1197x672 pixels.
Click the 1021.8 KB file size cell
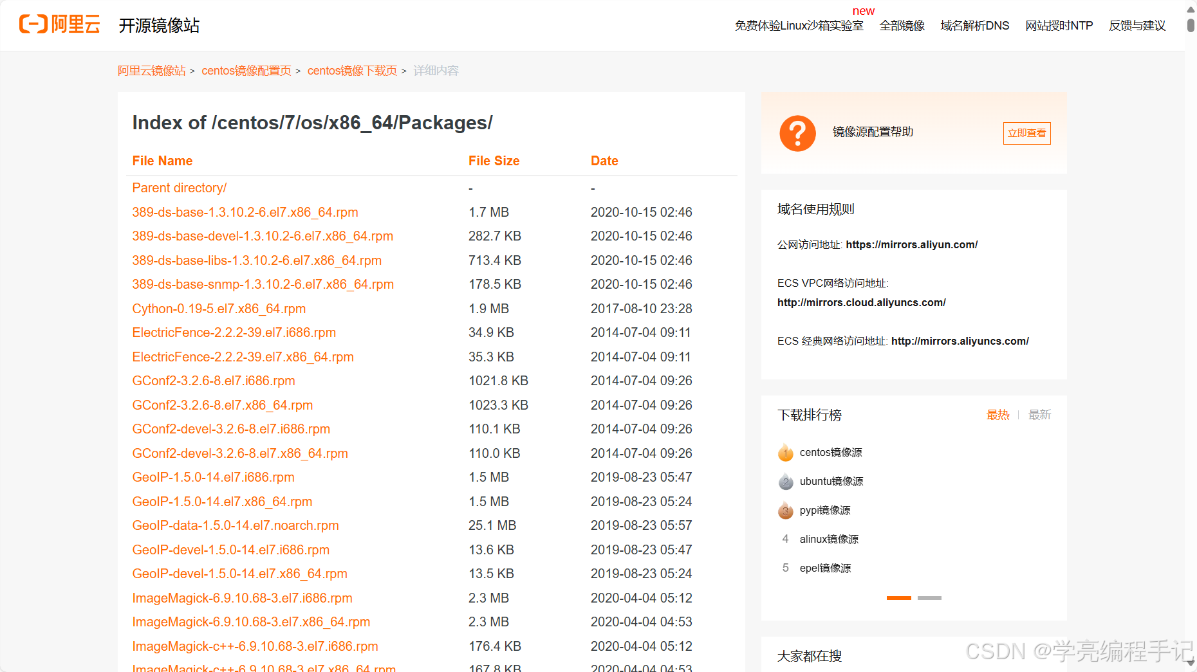click(x=498, y=381)
